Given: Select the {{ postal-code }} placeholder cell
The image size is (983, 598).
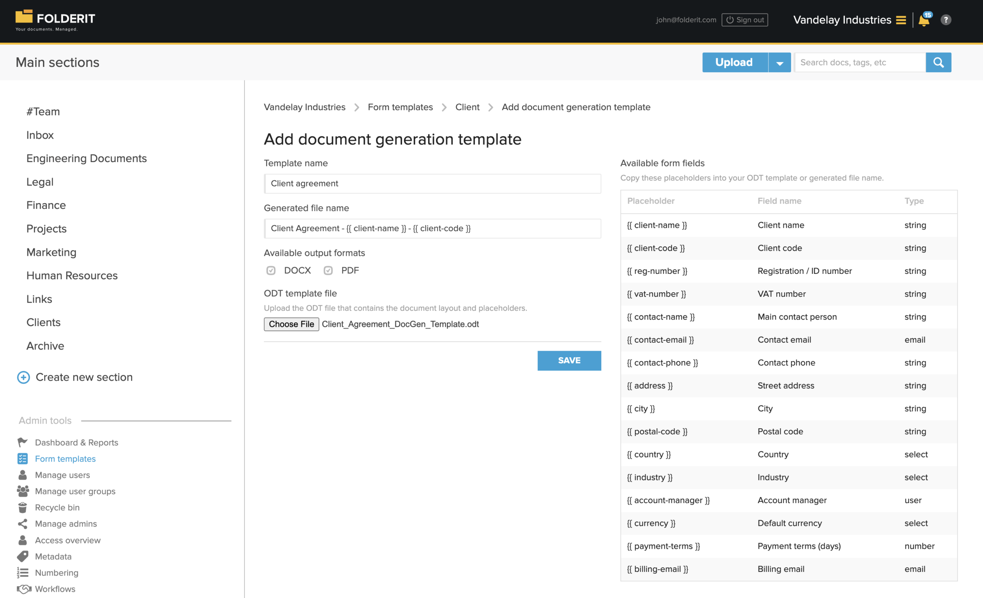Looking at the screenshot, I should click(657, 432).
